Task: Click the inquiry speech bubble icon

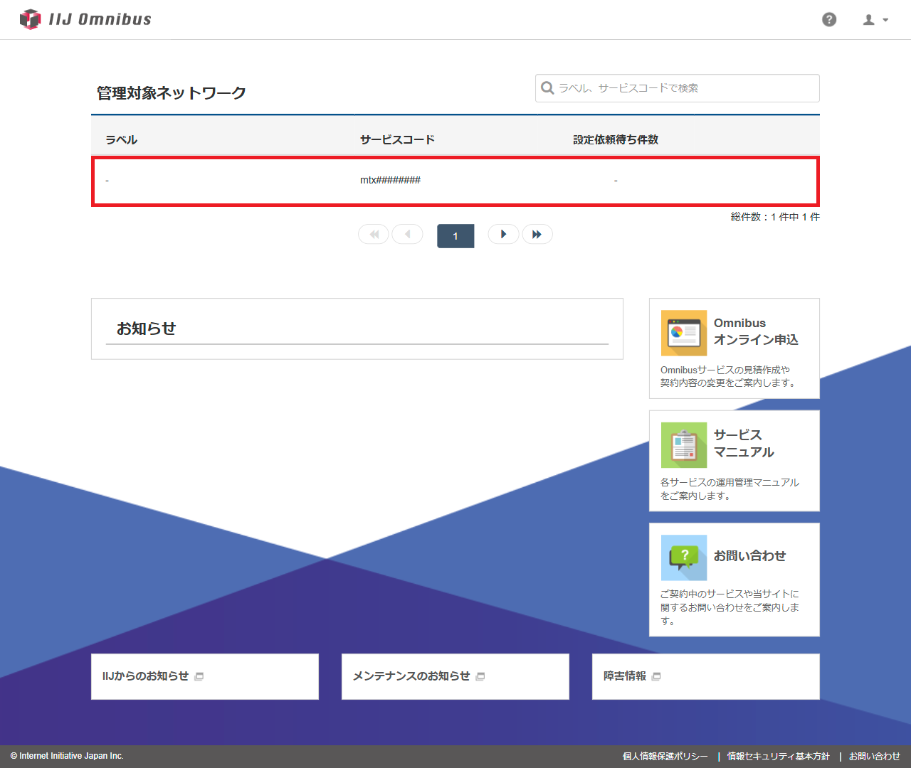Action: coord(683,558)
